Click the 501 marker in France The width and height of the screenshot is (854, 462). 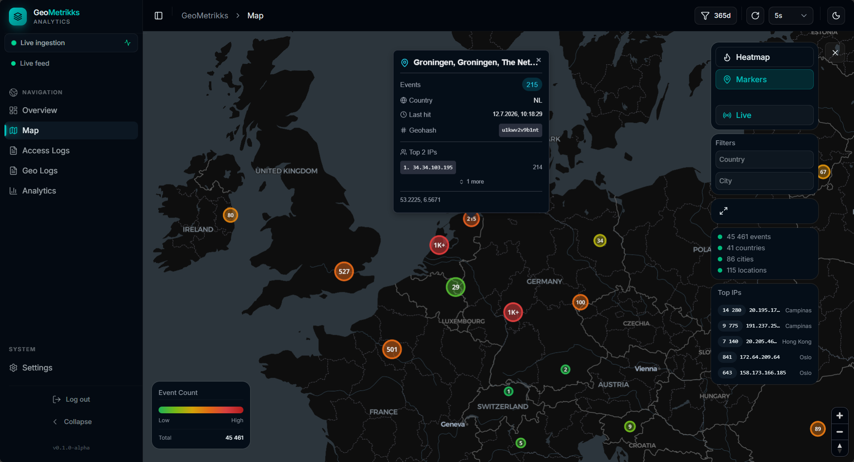point(392,349)
